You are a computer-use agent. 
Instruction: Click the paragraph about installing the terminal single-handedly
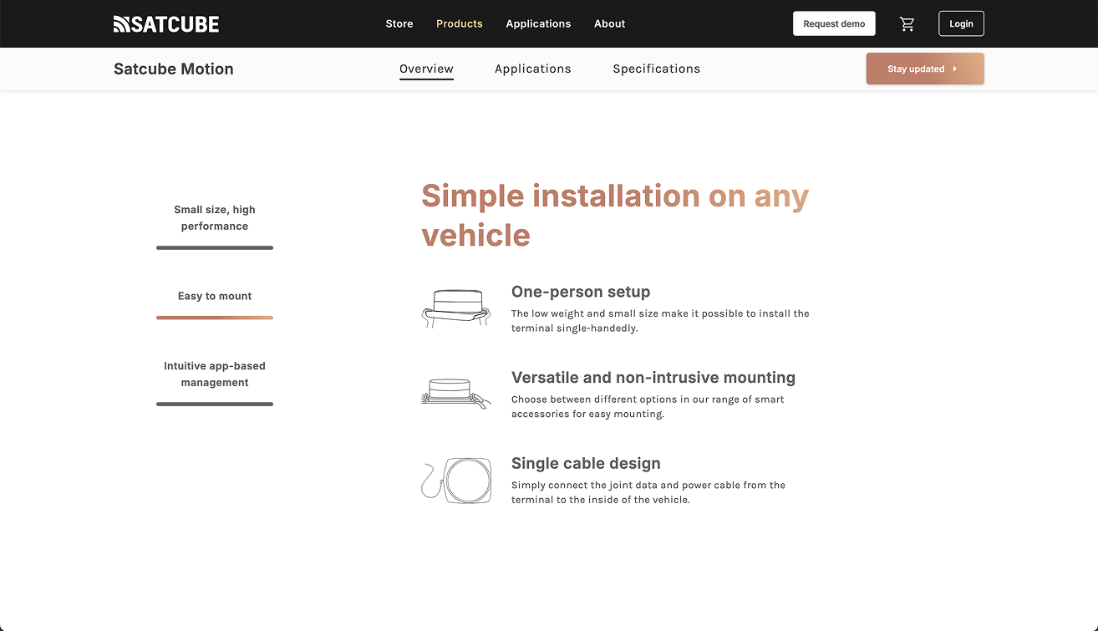coord(660,321)
